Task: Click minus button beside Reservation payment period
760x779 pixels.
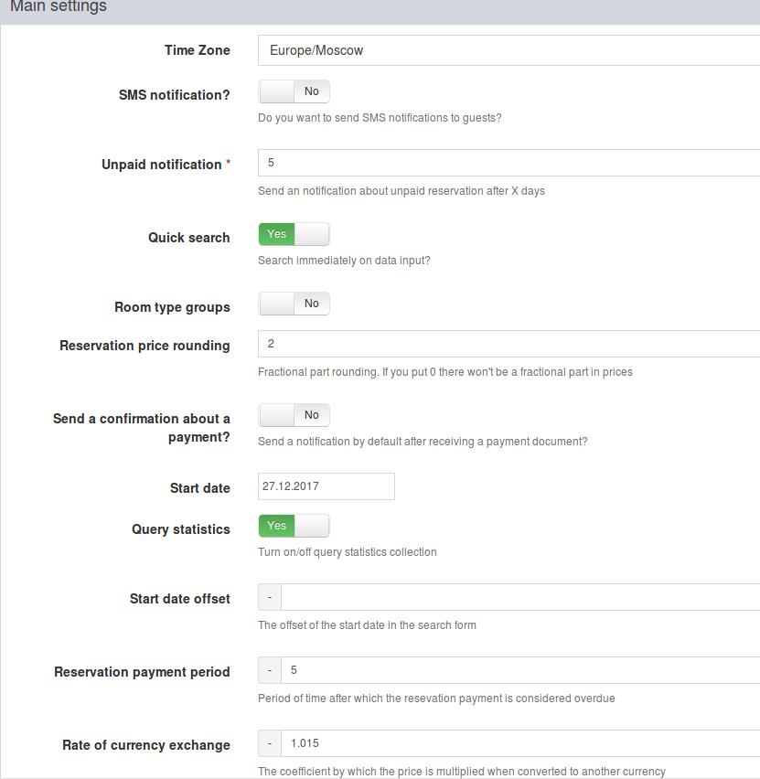Action: point(270,670)
